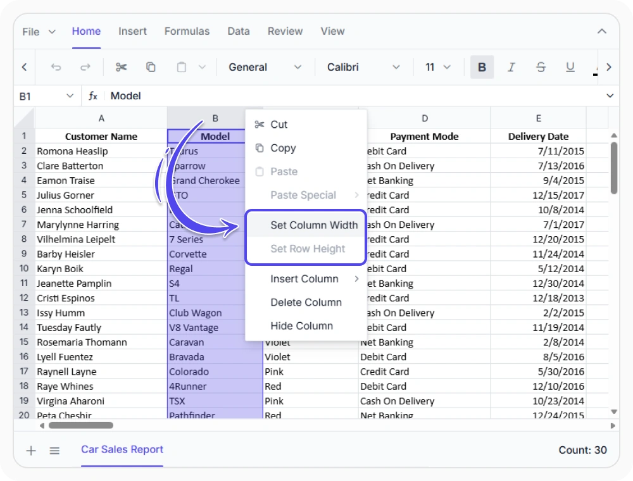Click the Redo icon in the toolbar
This screenshot has width=633, height=481.
tap(85, 67)
